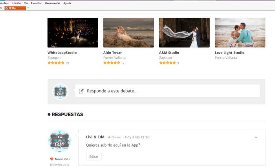Click the McAfee toolbar button
The width and height of the screenshot is (275, 167).
pos(15,8)
